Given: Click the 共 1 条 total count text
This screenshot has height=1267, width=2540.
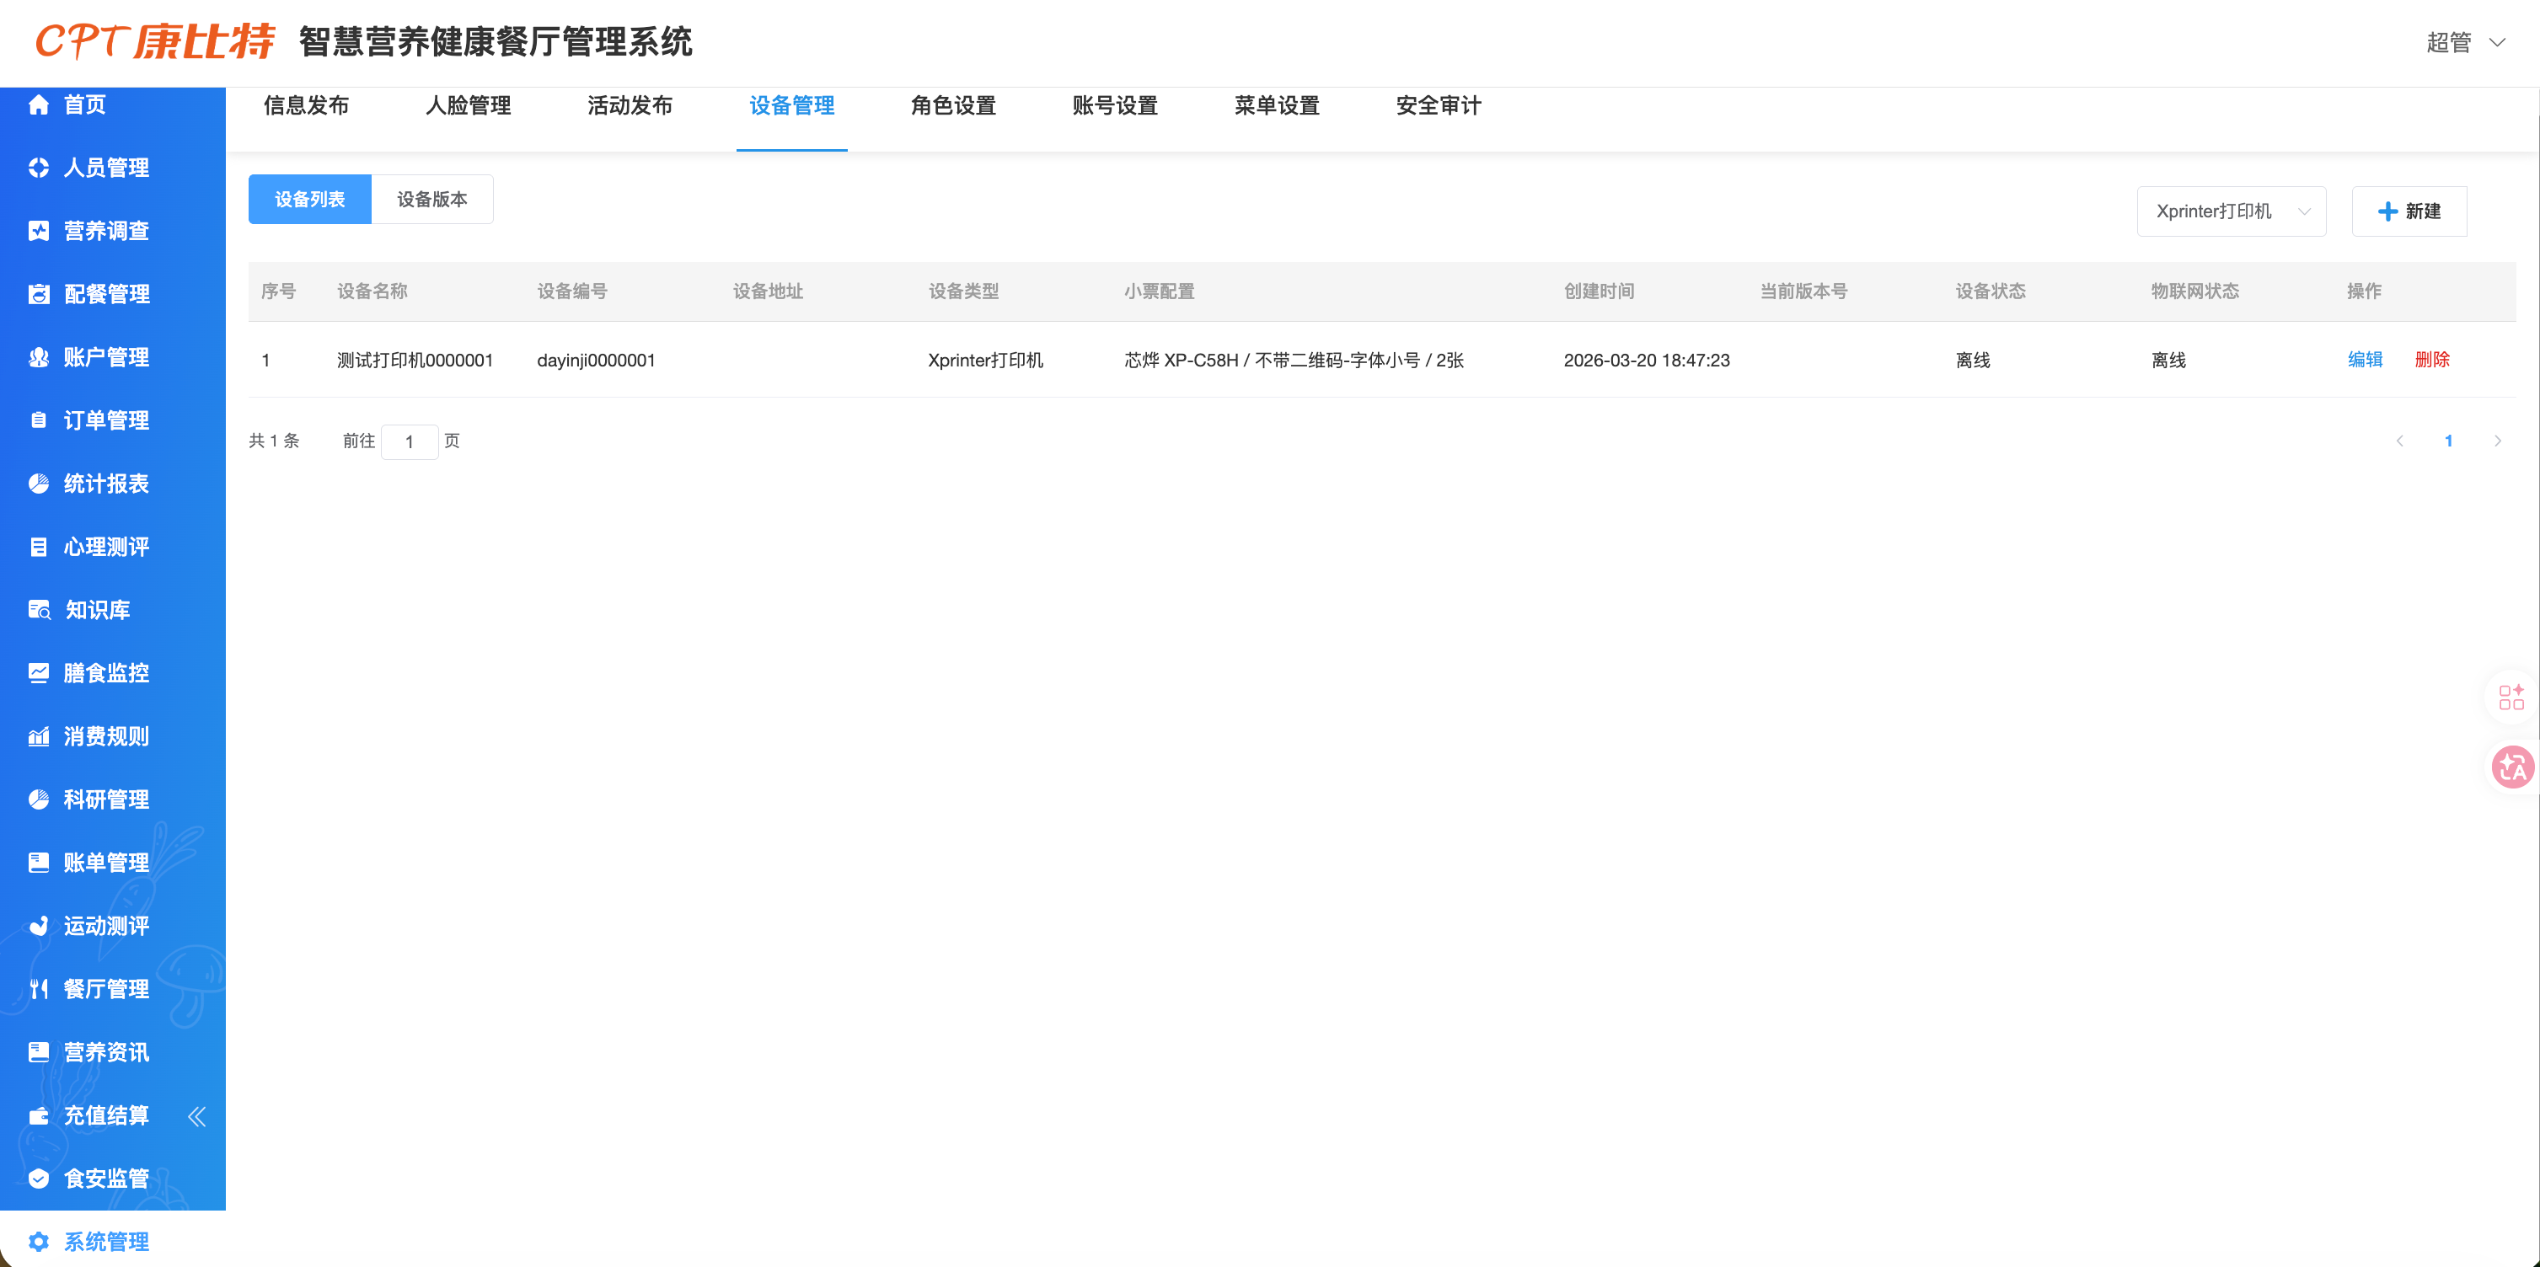Looking at the screenshot, I should coord(274,441).
